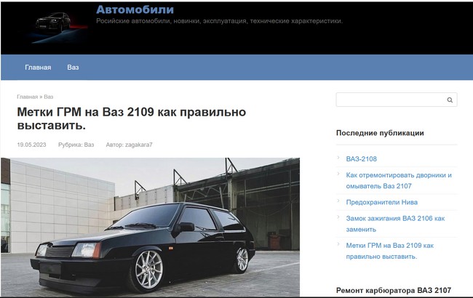The height and width of the screenshot is (298, 473).
Task: Click the Главная breadcrumb link
Action: (x=27, y=97)
